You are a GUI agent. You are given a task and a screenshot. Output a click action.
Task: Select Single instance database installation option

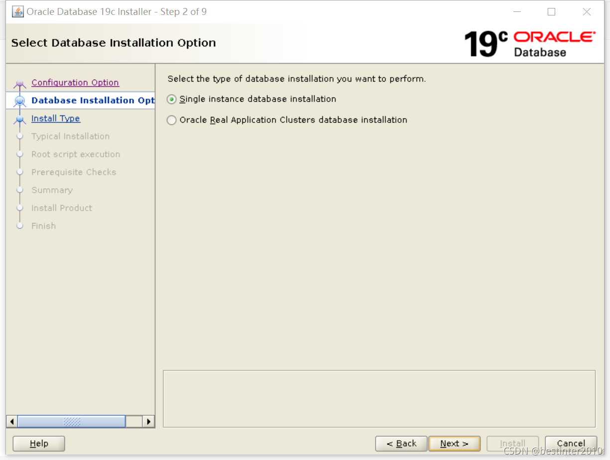click(171, 99)
